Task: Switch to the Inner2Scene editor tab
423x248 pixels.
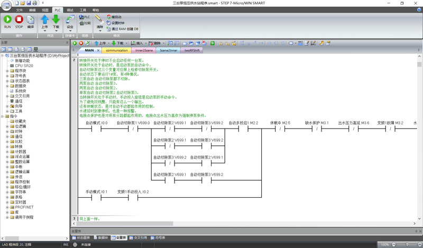Action: (x=144, y=50)
